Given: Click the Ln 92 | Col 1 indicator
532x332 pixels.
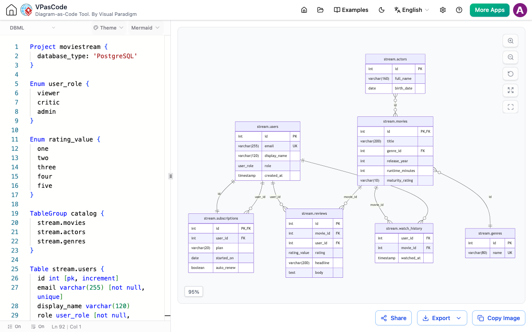Looking at the screenshot, I should click(x=66, y=327).
